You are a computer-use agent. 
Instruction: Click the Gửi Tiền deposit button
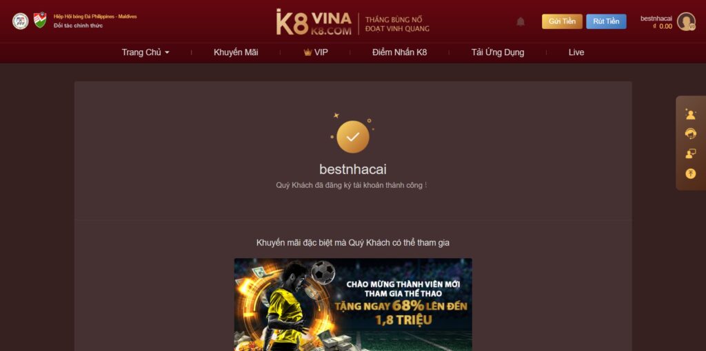pyautogui.click(x=562, y=21)
